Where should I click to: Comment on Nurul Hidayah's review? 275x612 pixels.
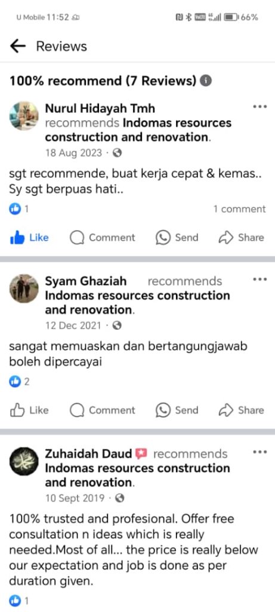pyautogui.click(x=103, y=237)
